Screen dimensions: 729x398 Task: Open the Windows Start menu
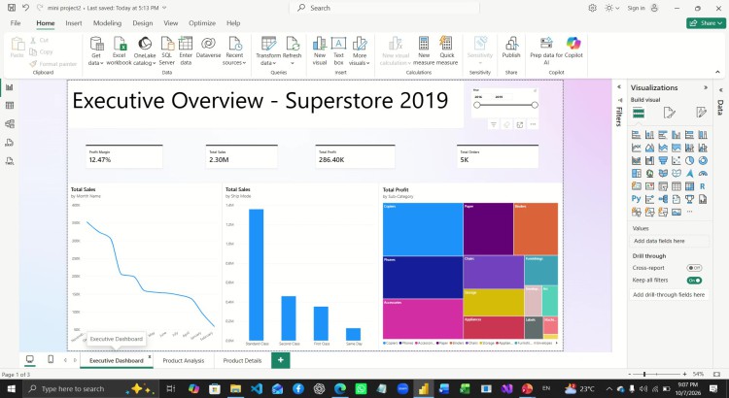11,388
